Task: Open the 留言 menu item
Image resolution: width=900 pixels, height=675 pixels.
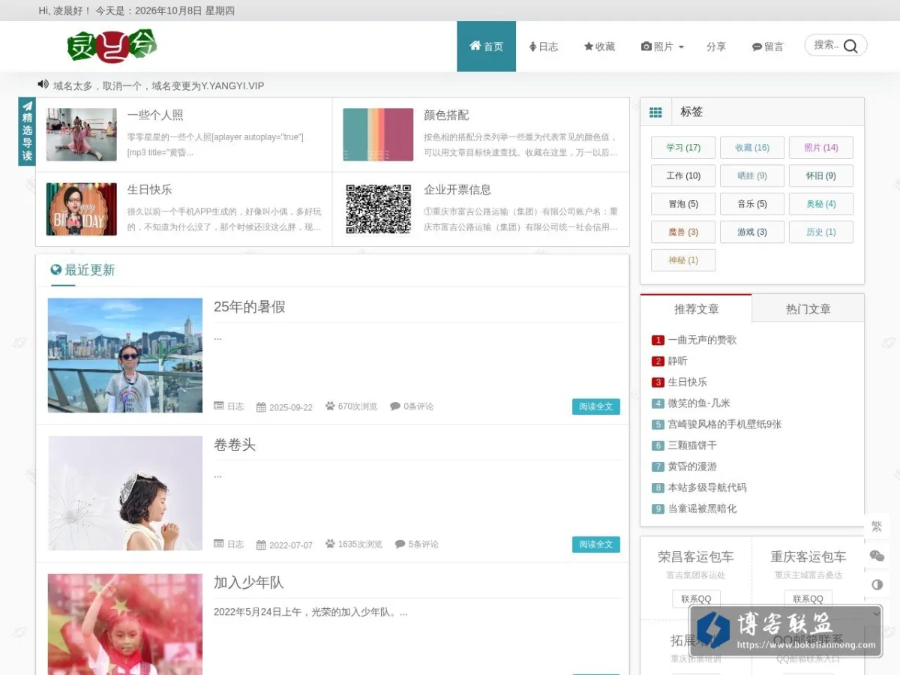Action: point(767,46)
